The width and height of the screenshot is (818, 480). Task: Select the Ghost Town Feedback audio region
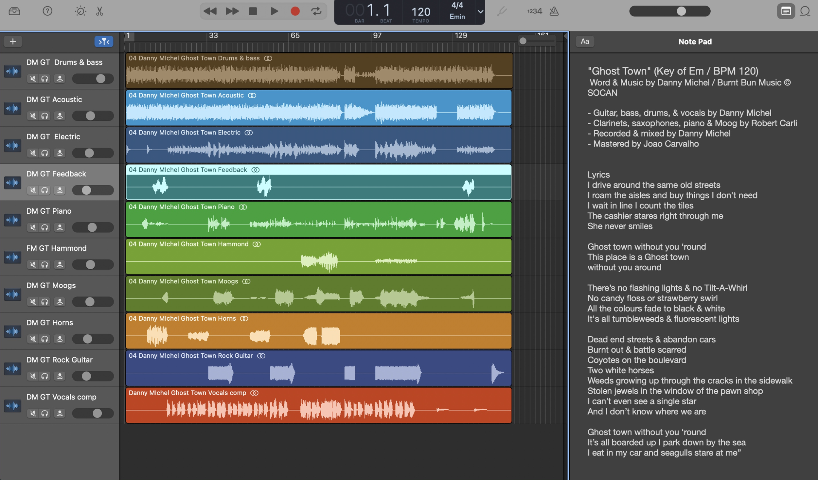point(319,182)
